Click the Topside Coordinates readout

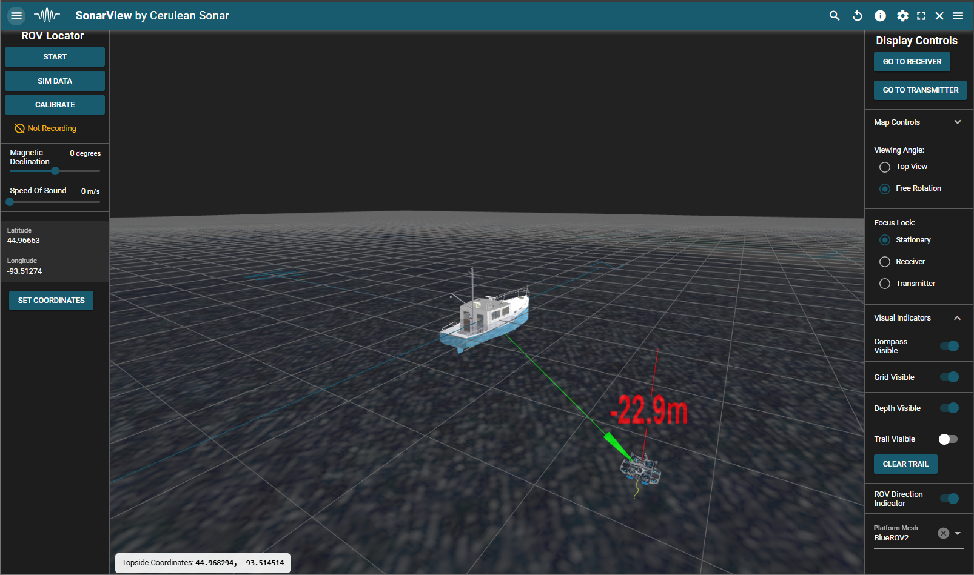tap(203, 563)
